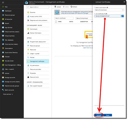Image resolution: width=128 pixels, height=120 pixels.
Task: Follow the service principals Resource Manager link
Action: (x=75, y=13)
